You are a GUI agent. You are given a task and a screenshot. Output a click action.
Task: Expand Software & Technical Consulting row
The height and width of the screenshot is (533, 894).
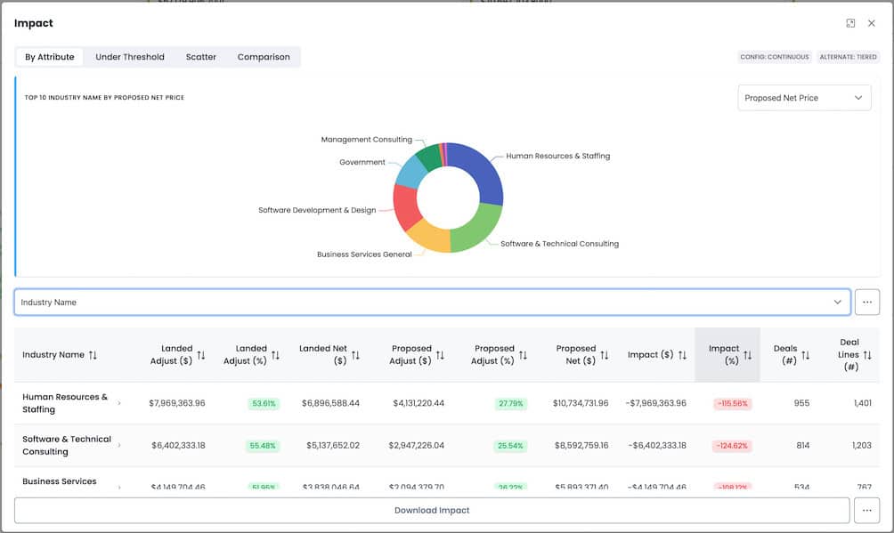(x=119, y=445)
